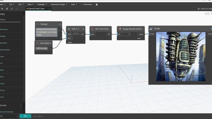Click the Edificio.png text input
Viewport: 212px width, 119px height.
(x=41, y=48)
